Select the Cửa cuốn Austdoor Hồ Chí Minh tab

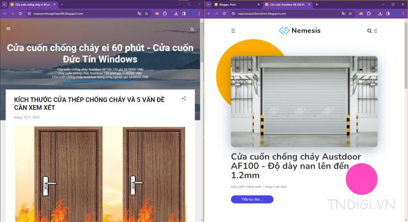[287, 5]
